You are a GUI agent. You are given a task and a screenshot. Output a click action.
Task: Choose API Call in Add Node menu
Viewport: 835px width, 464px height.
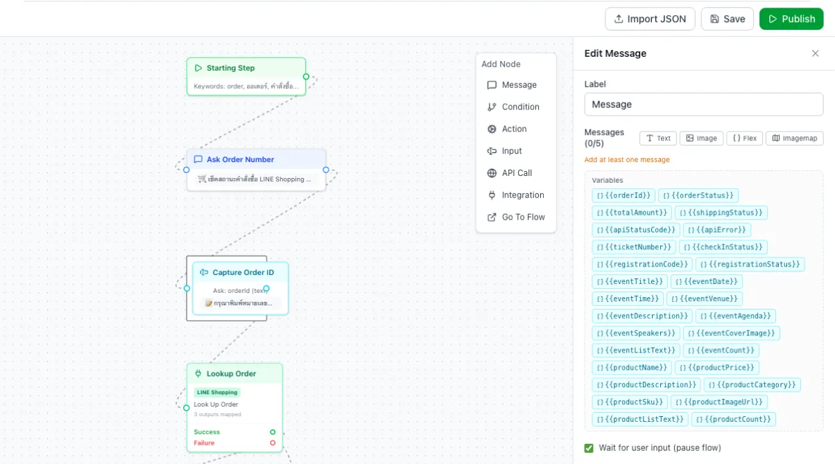click(516, 173)
